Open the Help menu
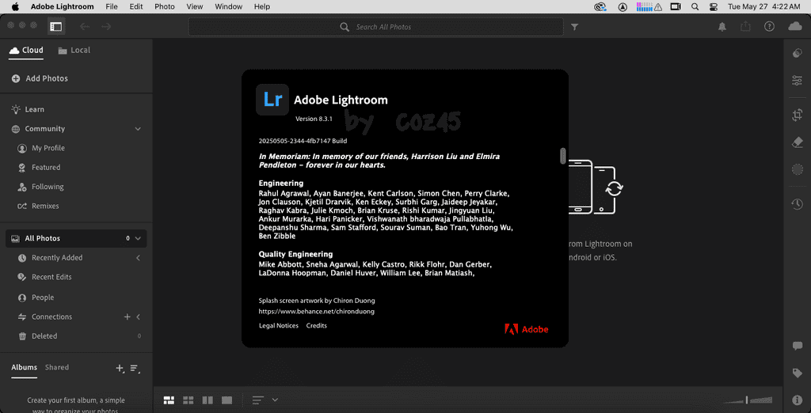Image resolution: width=811 pixels, height=413 pixels. pos(261,6)
